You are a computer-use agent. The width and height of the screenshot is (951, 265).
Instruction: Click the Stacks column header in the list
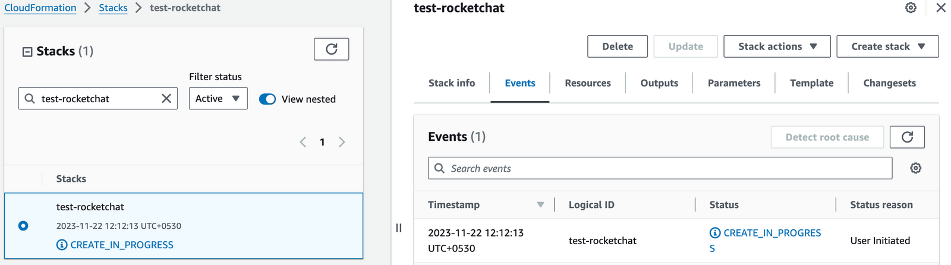(71, 179)
